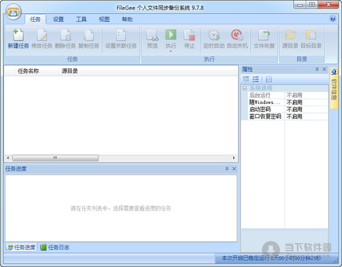Click the 不启用 value for 启动密码
Viewport: 342px width, 267px height.
[x=294, y=109]
